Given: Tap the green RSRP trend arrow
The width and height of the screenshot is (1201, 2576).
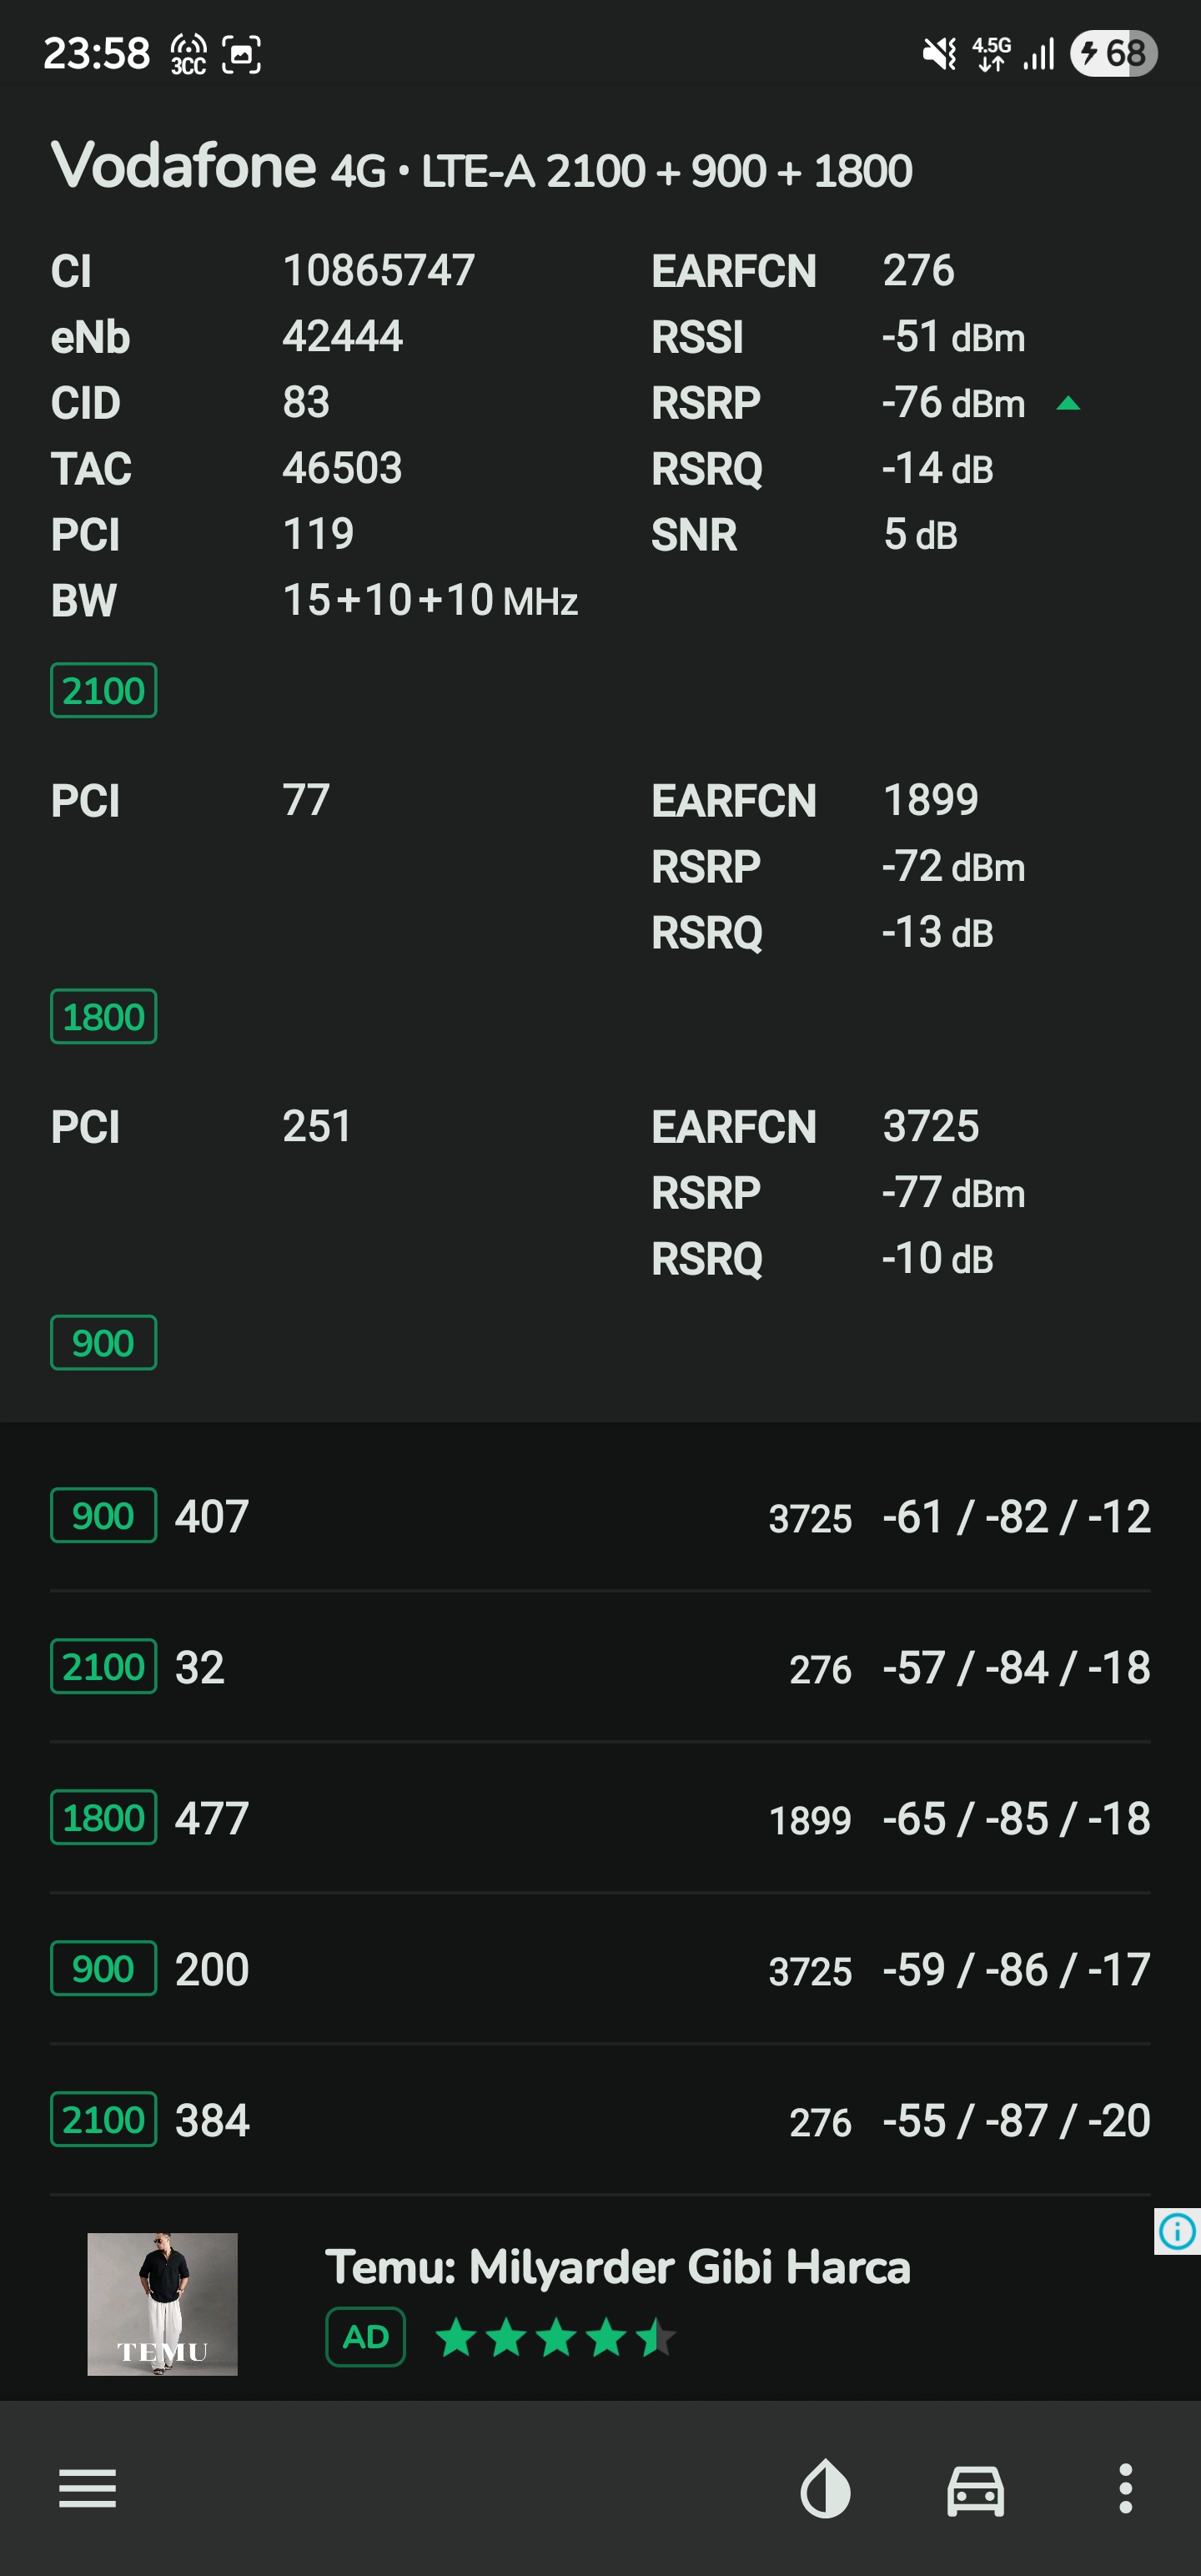Looking at the screenshot, I should tap(1068, 403).
